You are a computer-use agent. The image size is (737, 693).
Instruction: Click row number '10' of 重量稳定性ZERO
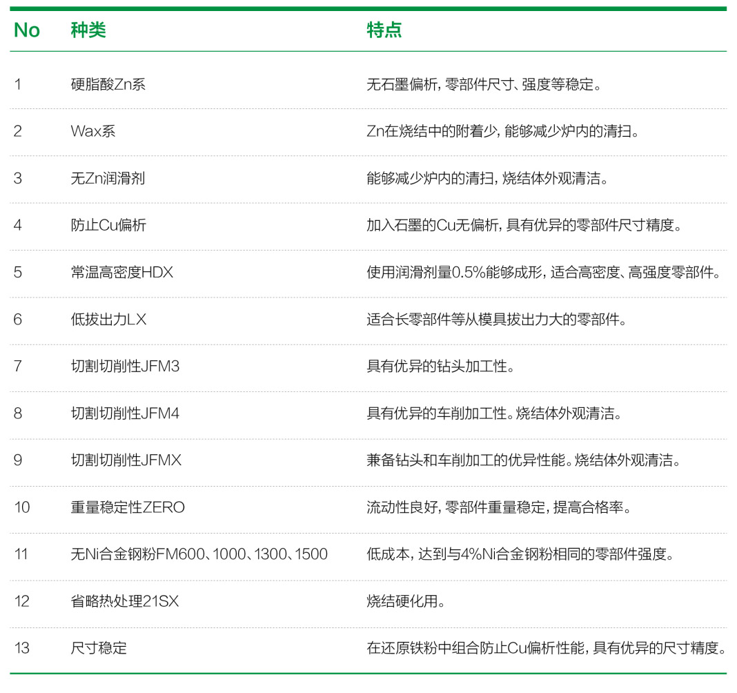click(x=22, y=507)
